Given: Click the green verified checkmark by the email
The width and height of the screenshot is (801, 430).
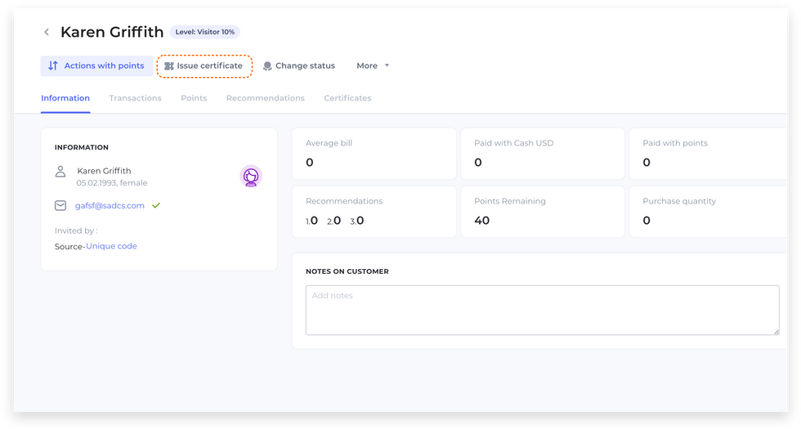Looking at the screenshot, I should pyautogui.click(x=156, y=205).
